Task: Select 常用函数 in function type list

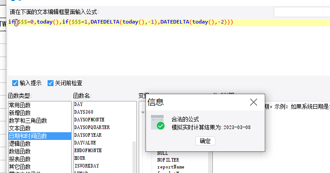Action: pos(40,105)
